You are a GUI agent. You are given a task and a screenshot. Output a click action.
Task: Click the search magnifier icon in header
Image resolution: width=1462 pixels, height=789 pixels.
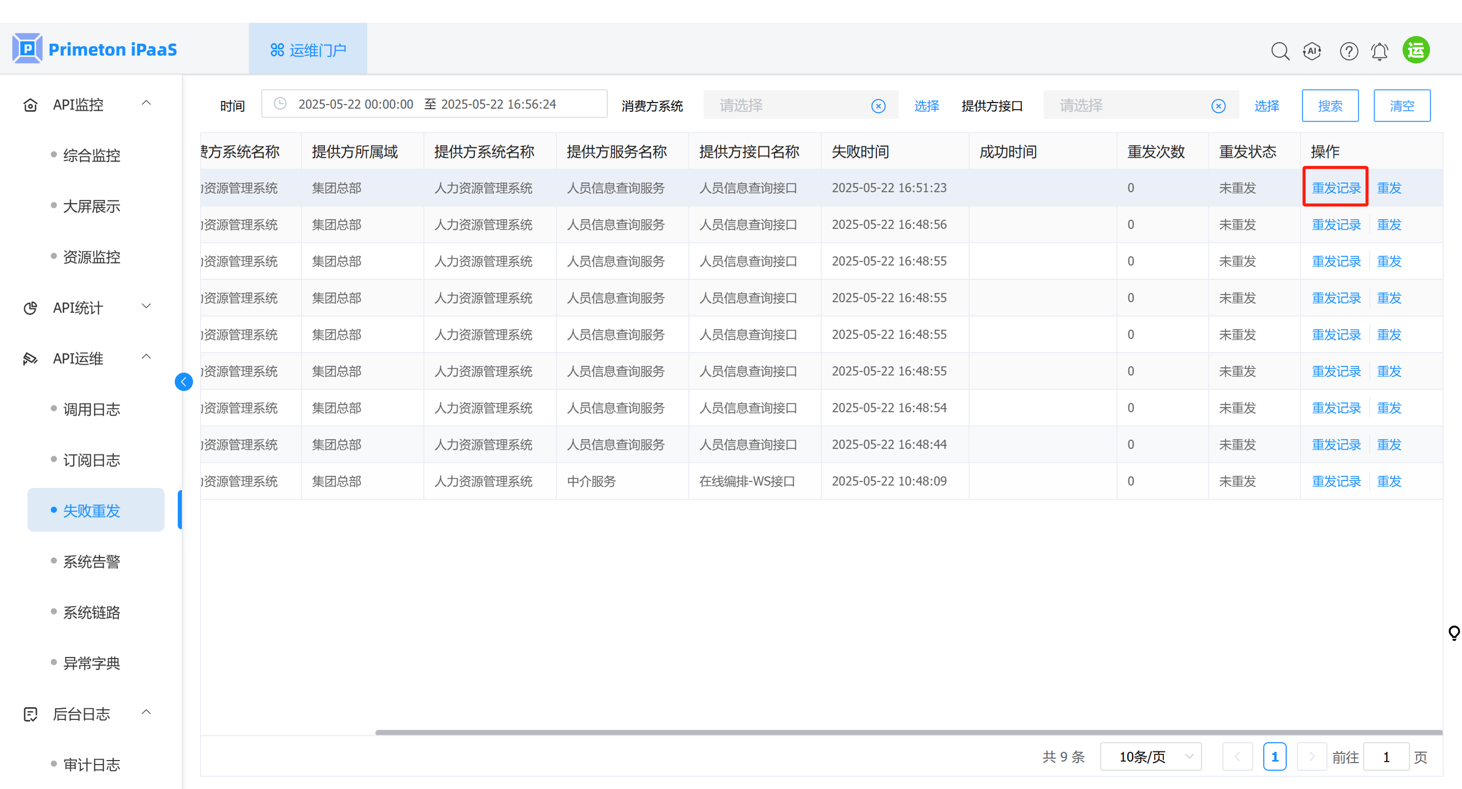coord(1280,51)
